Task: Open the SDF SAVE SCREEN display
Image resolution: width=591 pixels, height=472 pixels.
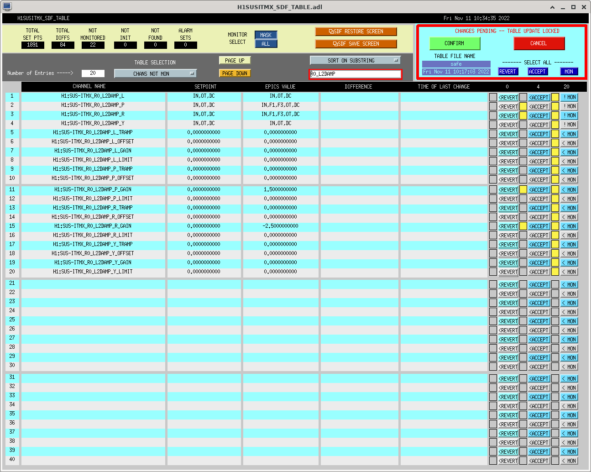Action: pos(356,44)
